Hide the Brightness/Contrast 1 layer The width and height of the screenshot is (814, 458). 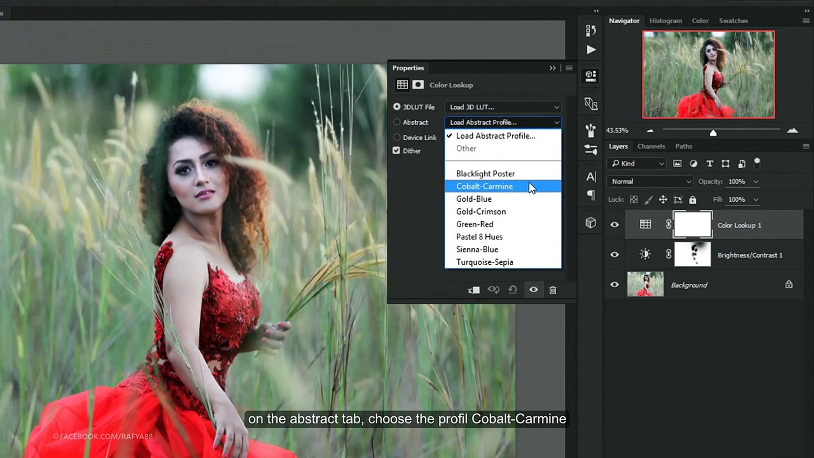(x=614, y=255)
